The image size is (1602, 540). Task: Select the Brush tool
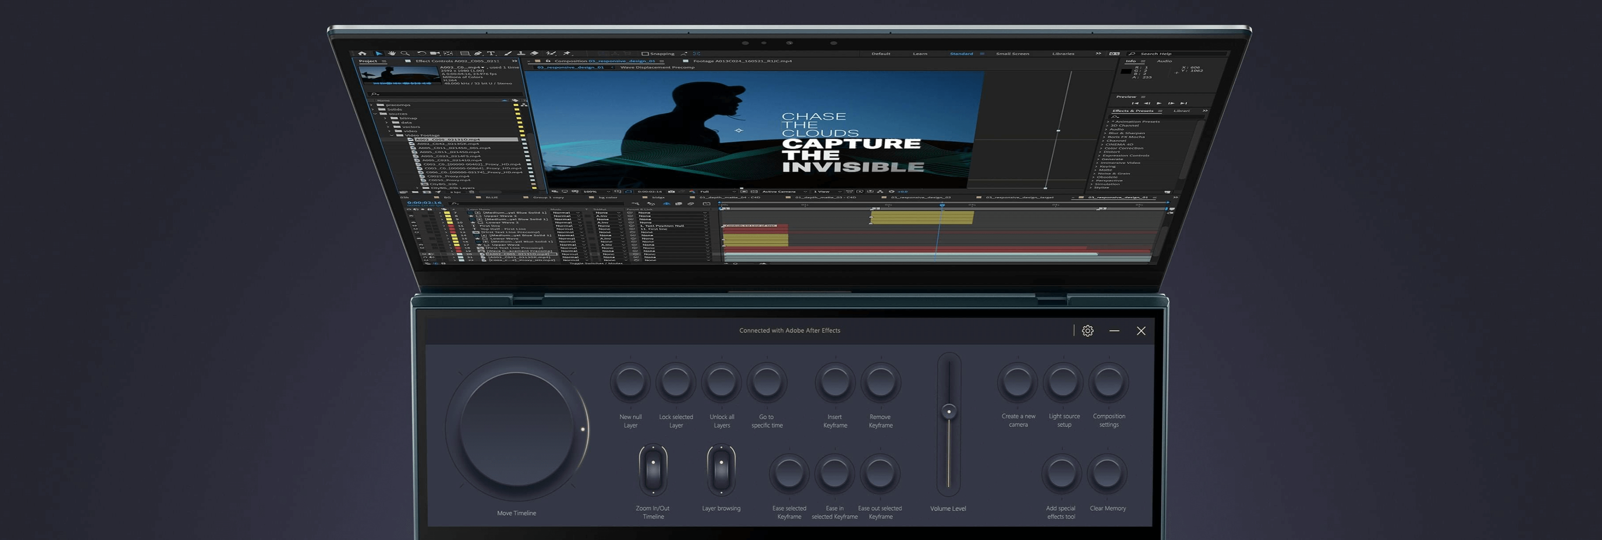508,54
